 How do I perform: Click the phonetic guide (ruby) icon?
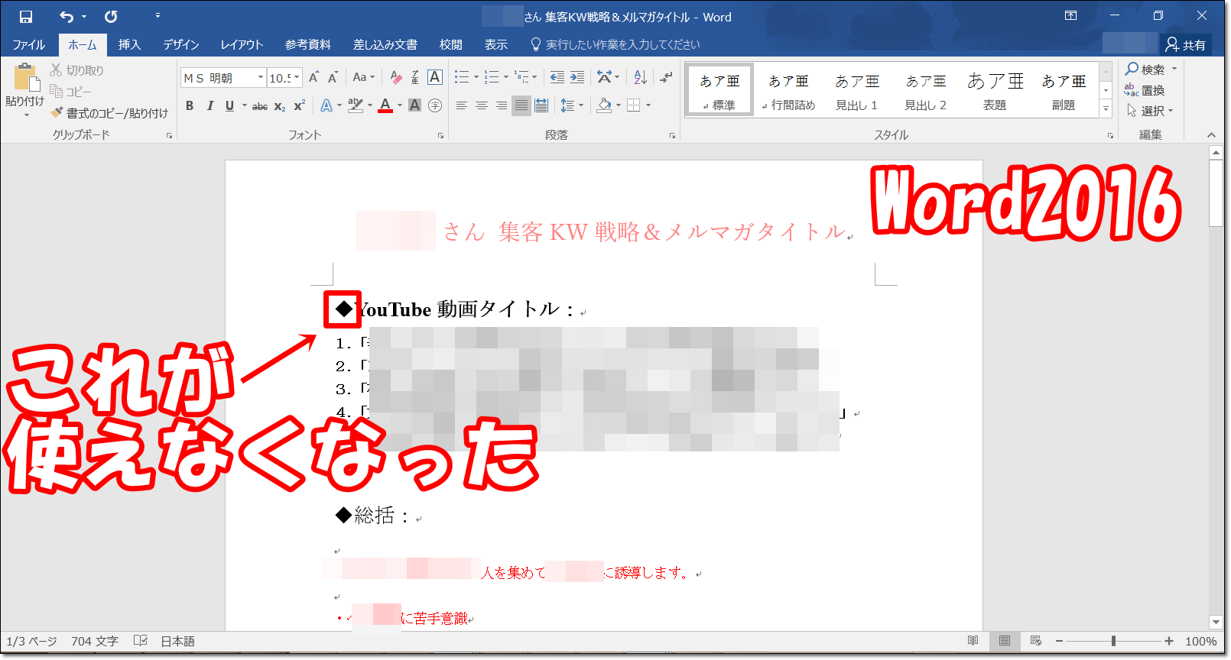415,77
